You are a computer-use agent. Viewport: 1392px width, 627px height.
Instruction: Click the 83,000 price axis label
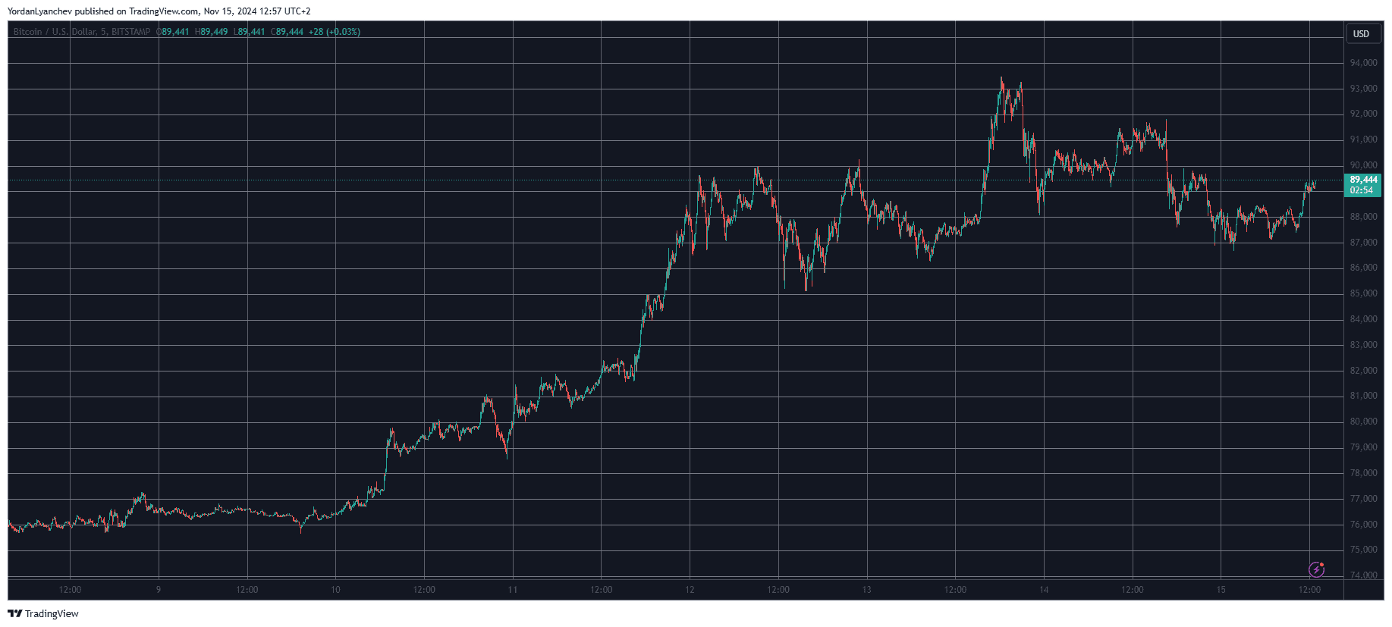coord(1363,345)
